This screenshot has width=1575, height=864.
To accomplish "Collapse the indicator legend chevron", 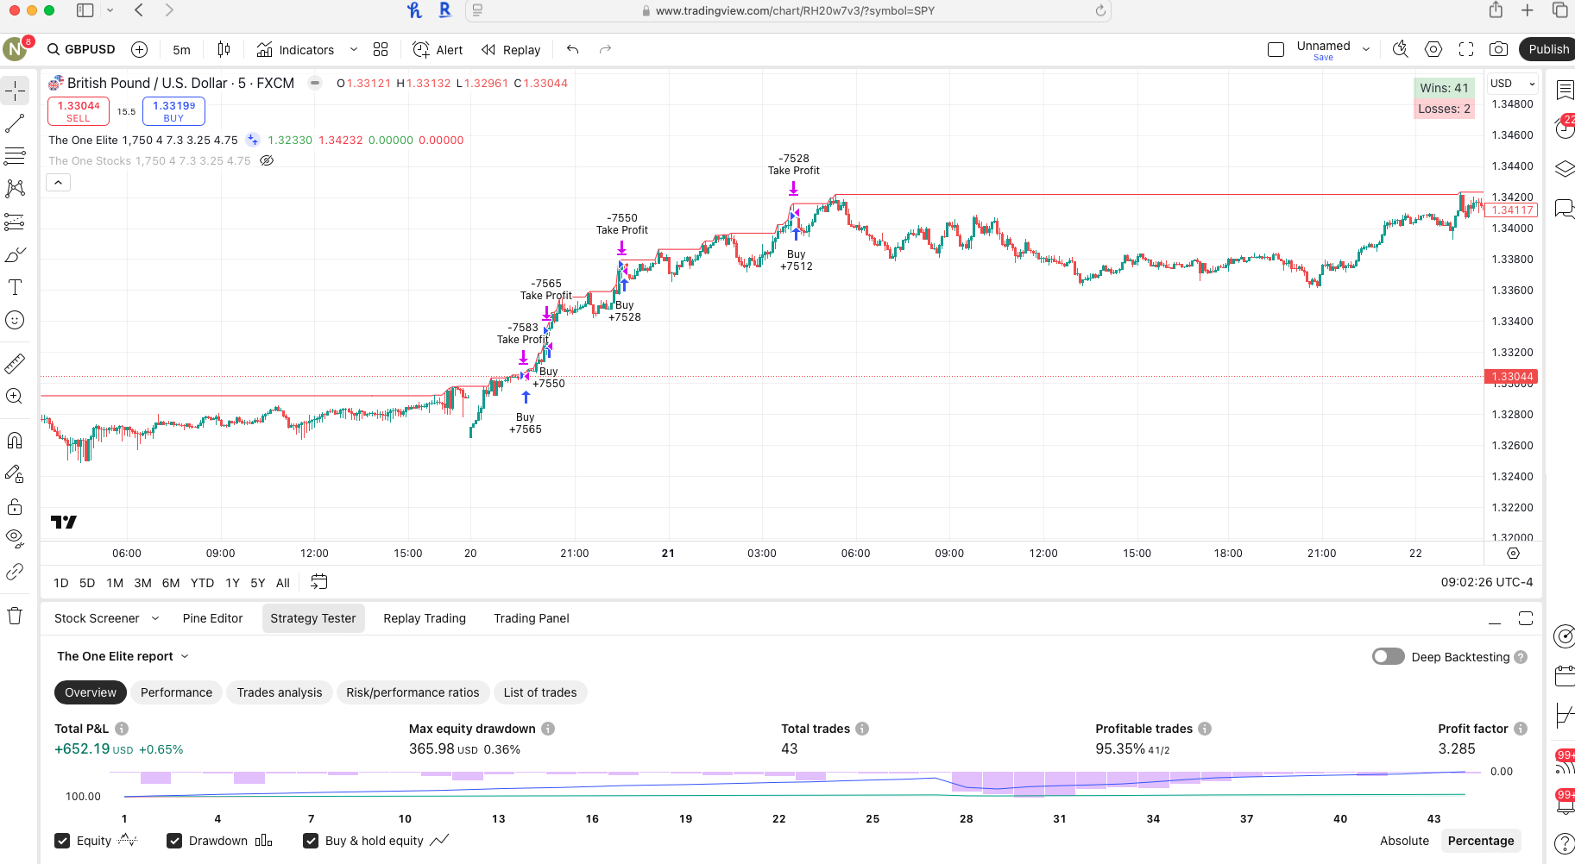I will coord(58,182).
